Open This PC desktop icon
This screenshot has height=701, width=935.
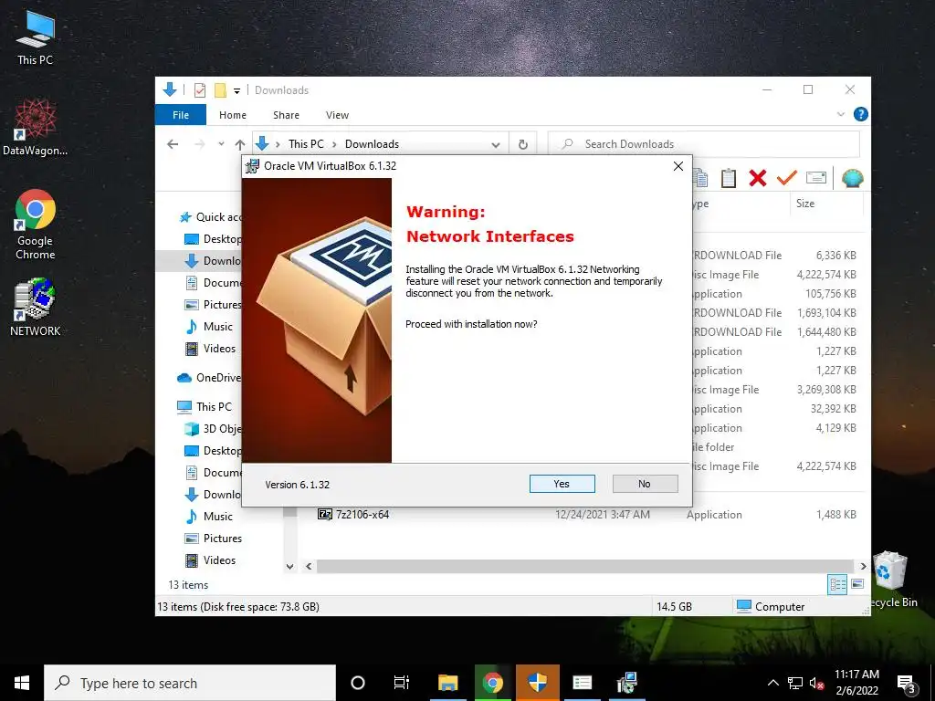coord(36,38)
